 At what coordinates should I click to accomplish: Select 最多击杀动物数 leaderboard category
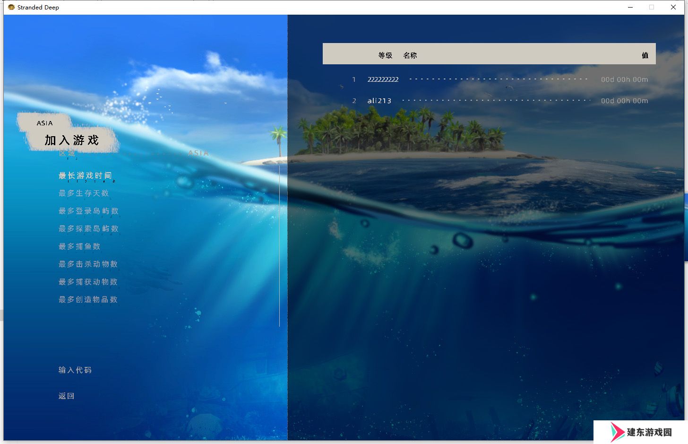click(88, 264)
